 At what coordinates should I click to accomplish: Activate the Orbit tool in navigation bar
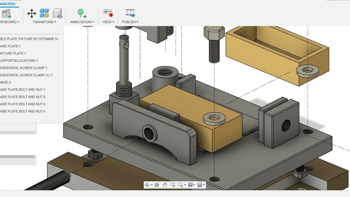click(147, 184)
